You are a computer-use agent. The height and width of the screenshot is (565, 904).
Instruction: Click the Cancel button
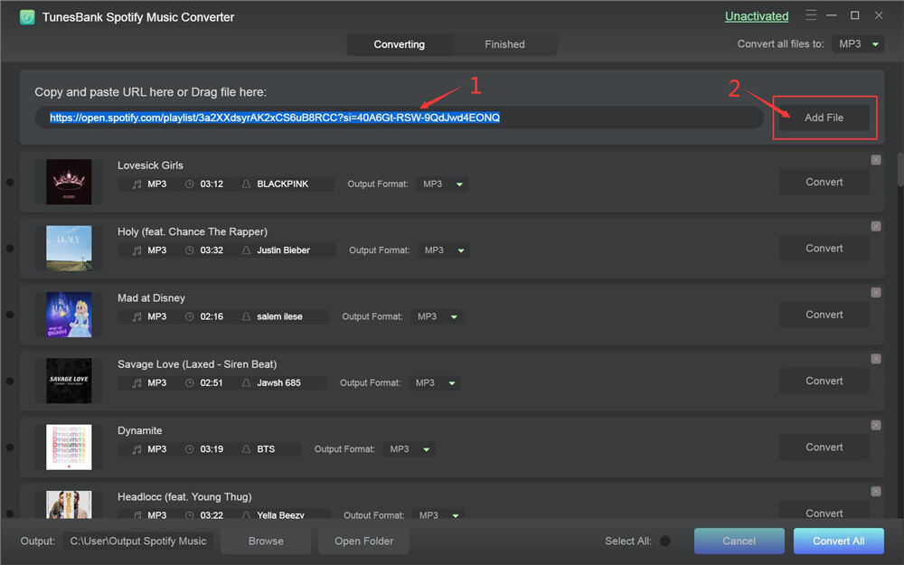tap(739, 541)
